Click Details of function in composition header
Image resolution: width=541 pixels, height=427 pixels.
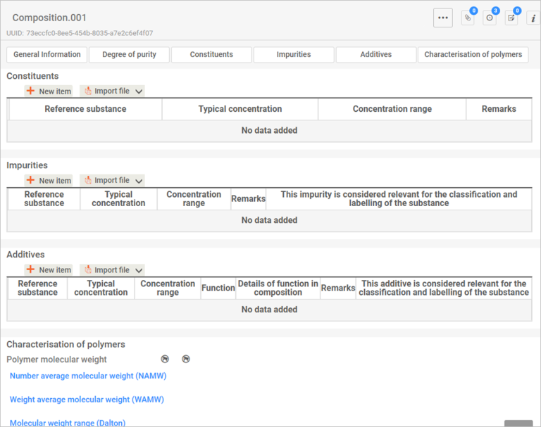(x=278, y=288)
